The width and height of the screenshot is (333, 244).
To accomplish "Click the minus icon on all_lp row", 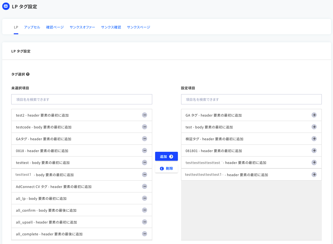I will [x=145, y=199].
